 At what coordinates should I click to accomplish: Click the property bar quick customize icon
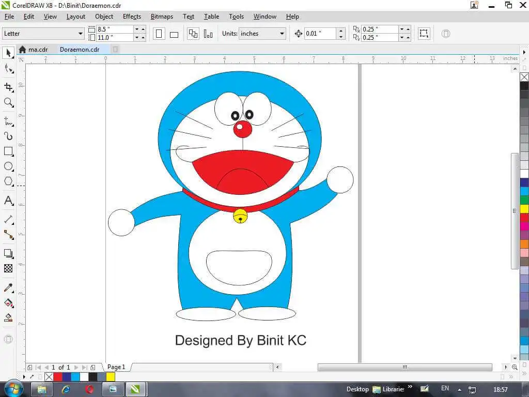click(x=446, y=34)
